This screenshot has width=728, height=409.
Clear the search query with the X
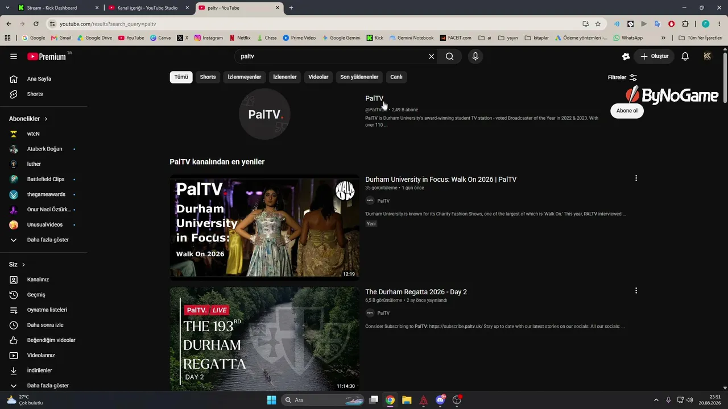tap(431, 56)
